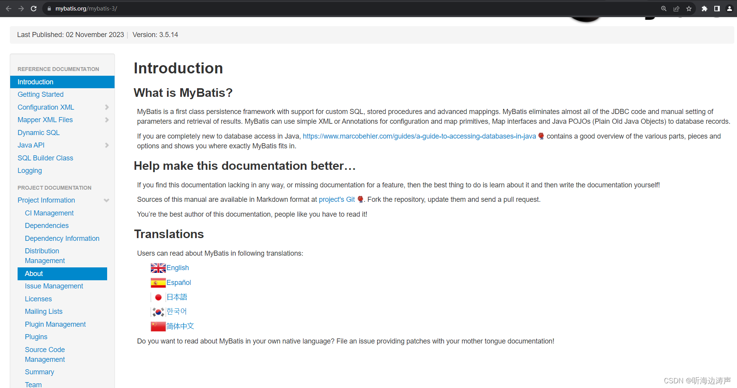Click the Japanese flag icon

[158, 297]
